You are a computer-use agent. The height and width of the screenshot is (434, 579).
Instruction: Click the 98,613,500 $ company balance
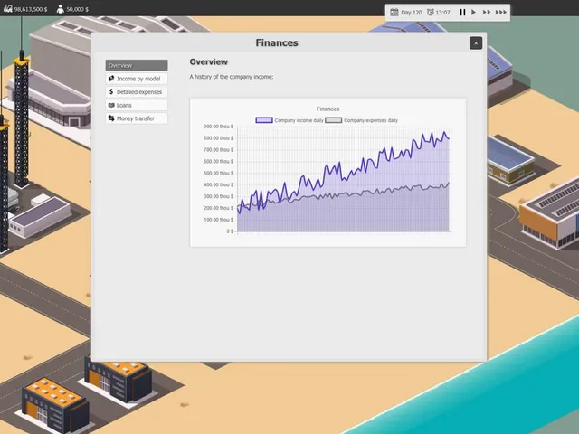point(31,9)
